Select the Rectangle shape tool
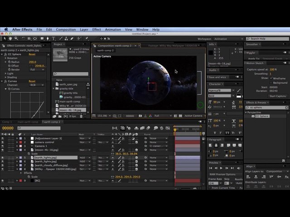The height and width of the screenshot is (217, 290). (x=42, y=39)
